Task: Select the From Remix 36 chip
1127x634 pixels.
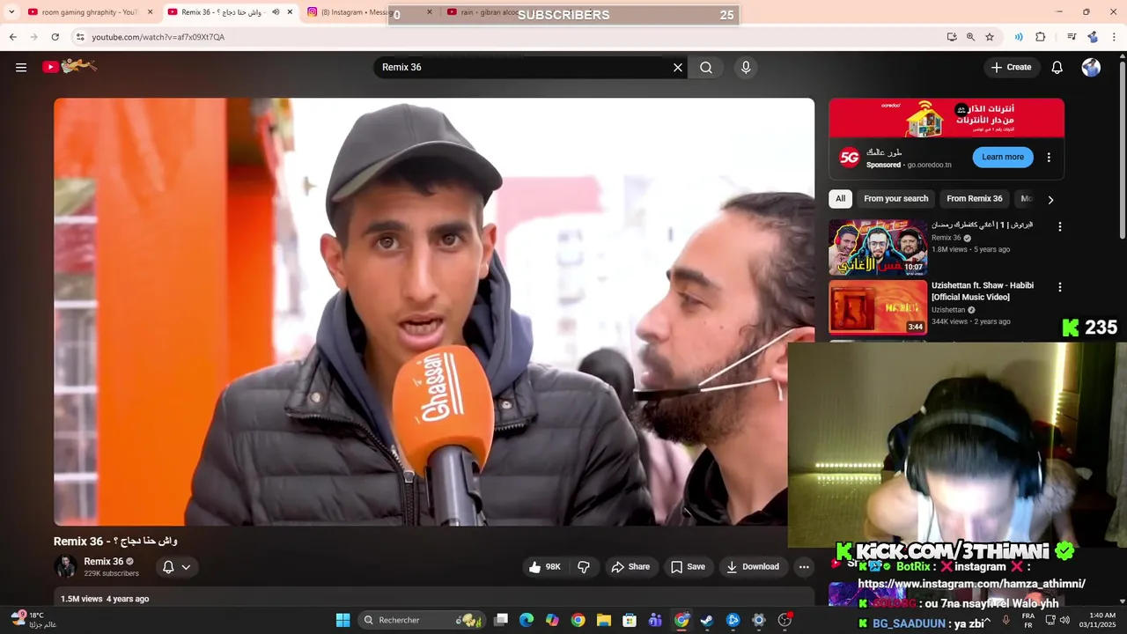Action: click(975, 199)
